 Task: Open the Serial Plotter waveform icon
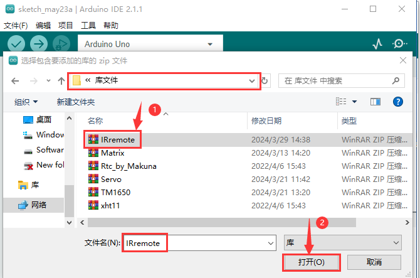pos(377,44)
